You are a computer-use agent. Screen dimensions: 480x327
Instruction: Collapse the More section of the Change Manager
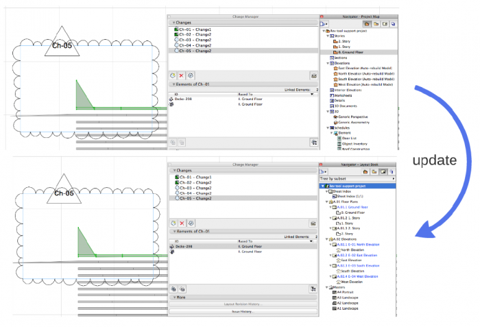pyautogui.click(x=174, y=298)
